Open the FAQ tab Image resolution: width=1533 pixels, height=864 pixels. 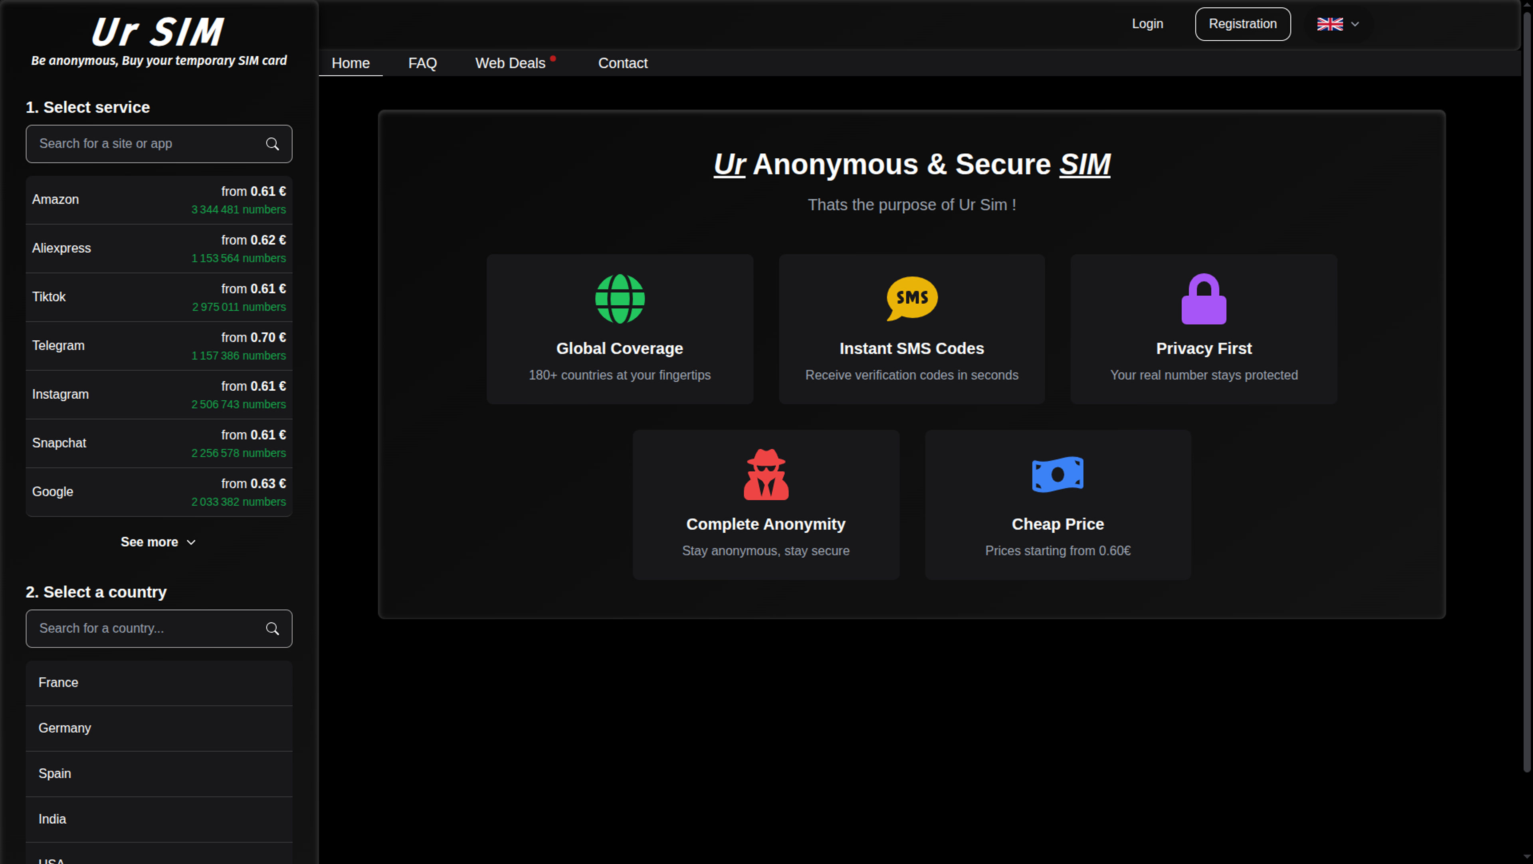422,63
